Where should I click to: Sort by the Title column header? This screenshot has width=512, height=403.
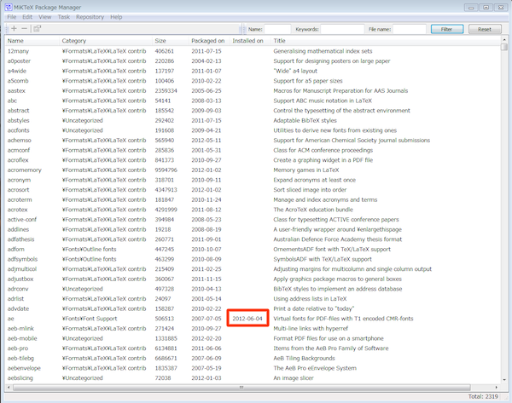(x=386, y=41)
